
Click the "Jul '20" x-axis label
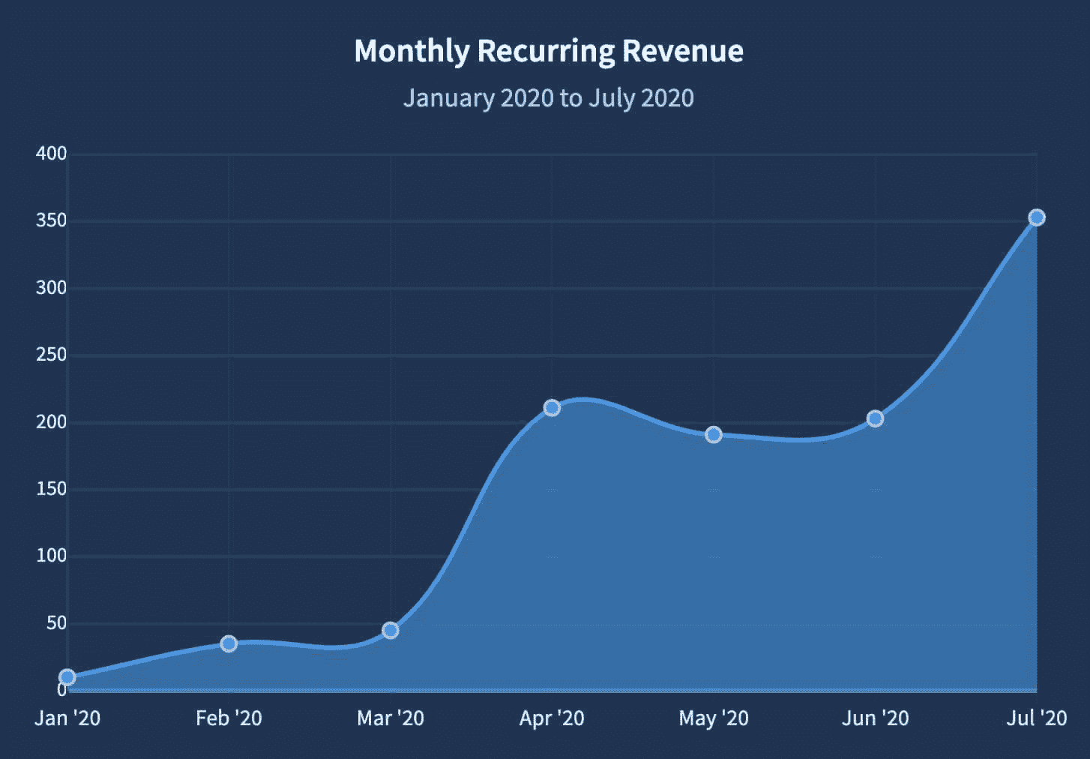1036,718
